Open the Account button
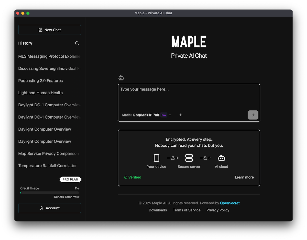Screen dimensions: 307x240 (x=50, y=208)
